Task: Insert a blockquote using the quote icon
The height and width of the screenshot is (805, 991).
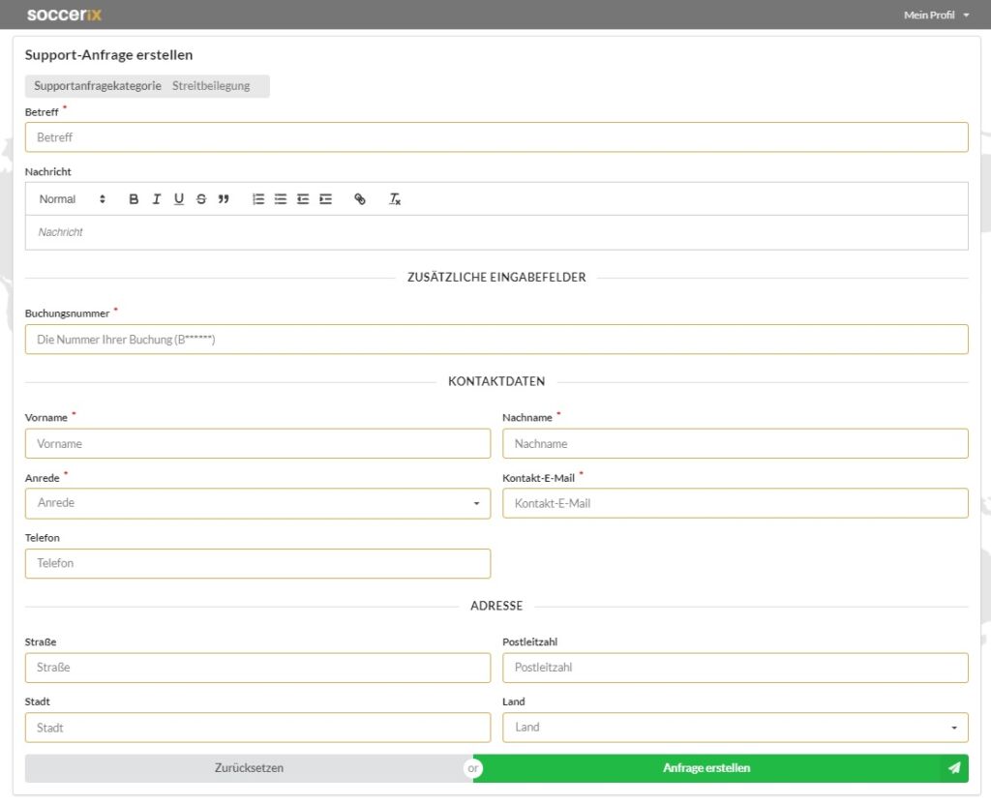Action: point(224,199)
